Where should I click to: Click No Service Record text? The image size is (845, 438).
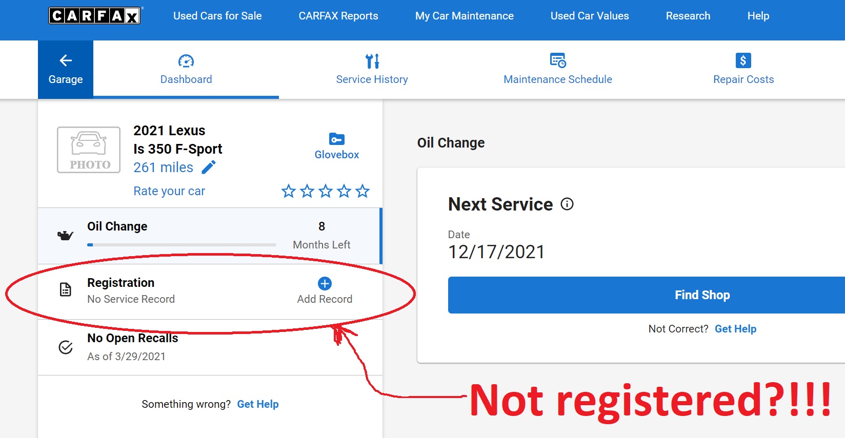tap(131, 299)
